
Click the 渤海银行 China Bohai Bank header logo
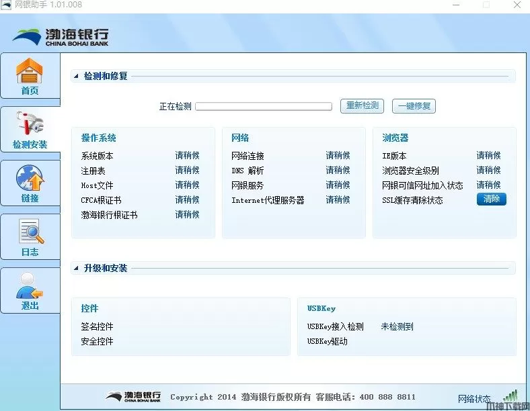(x=61, y=37)
